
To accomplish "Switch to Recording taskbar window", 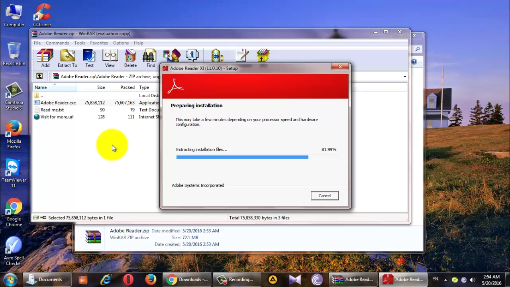I will [237, 279].
